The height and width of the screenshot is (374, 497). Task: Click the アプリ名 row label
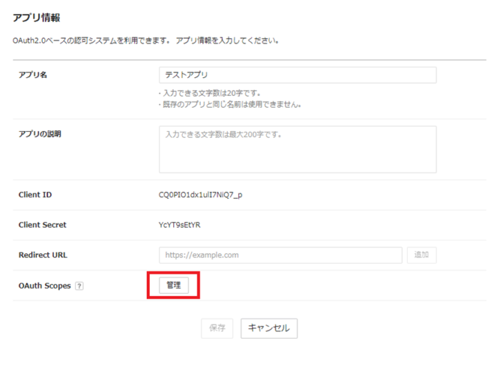click(x=32, y=75)
